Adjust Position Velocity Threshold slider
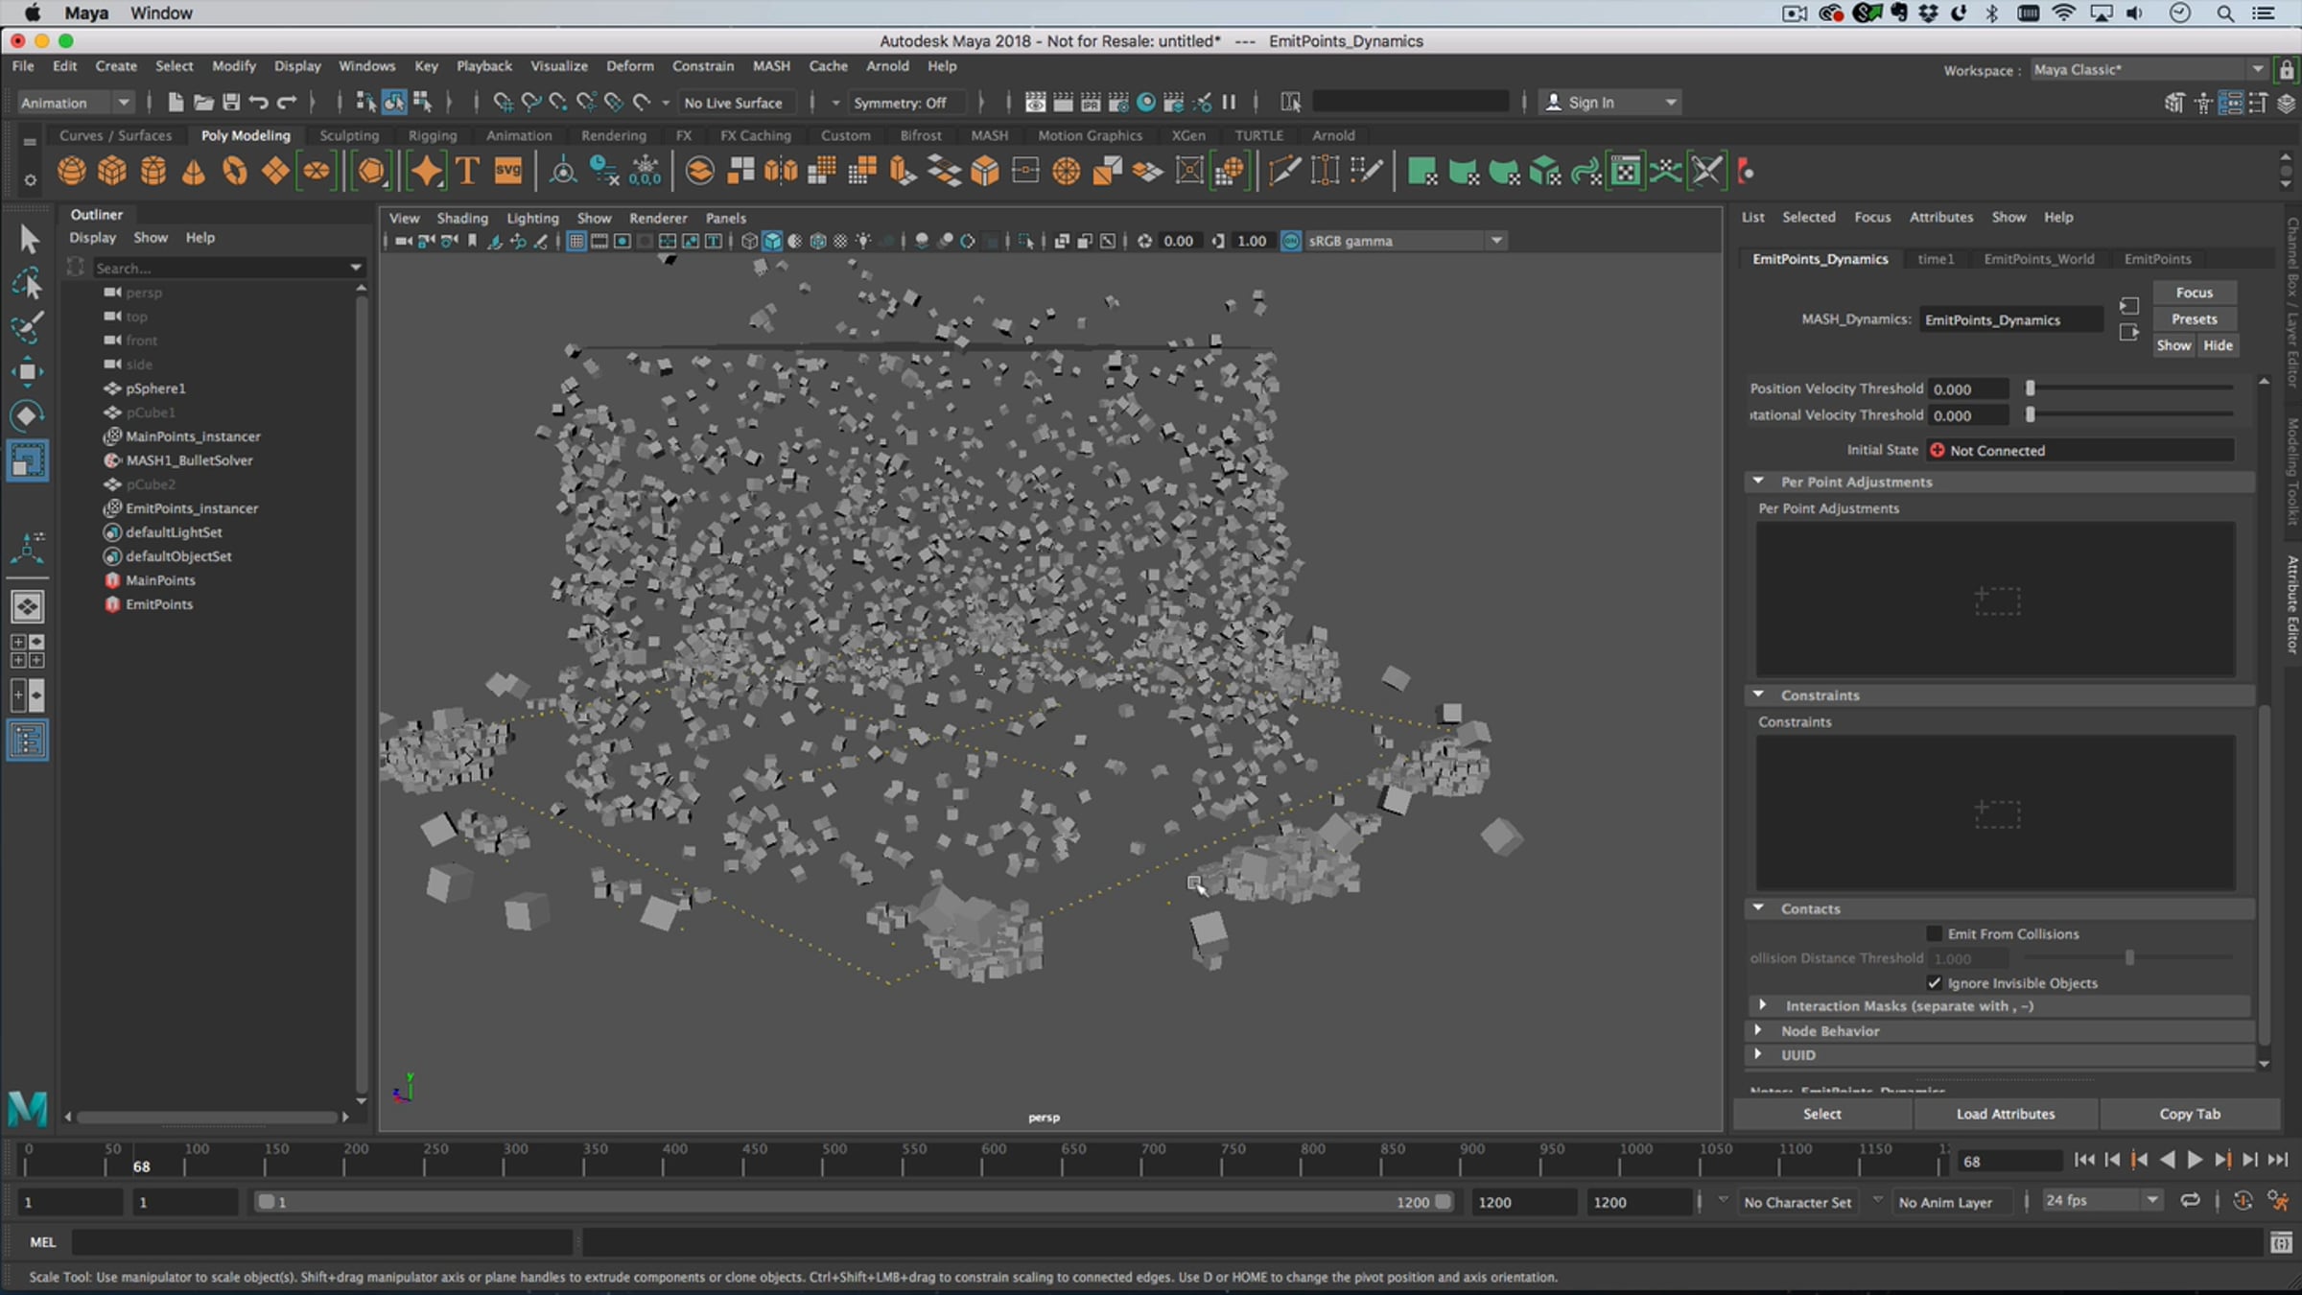This screenshot has height=1295, width=2302. (2030, 388)
